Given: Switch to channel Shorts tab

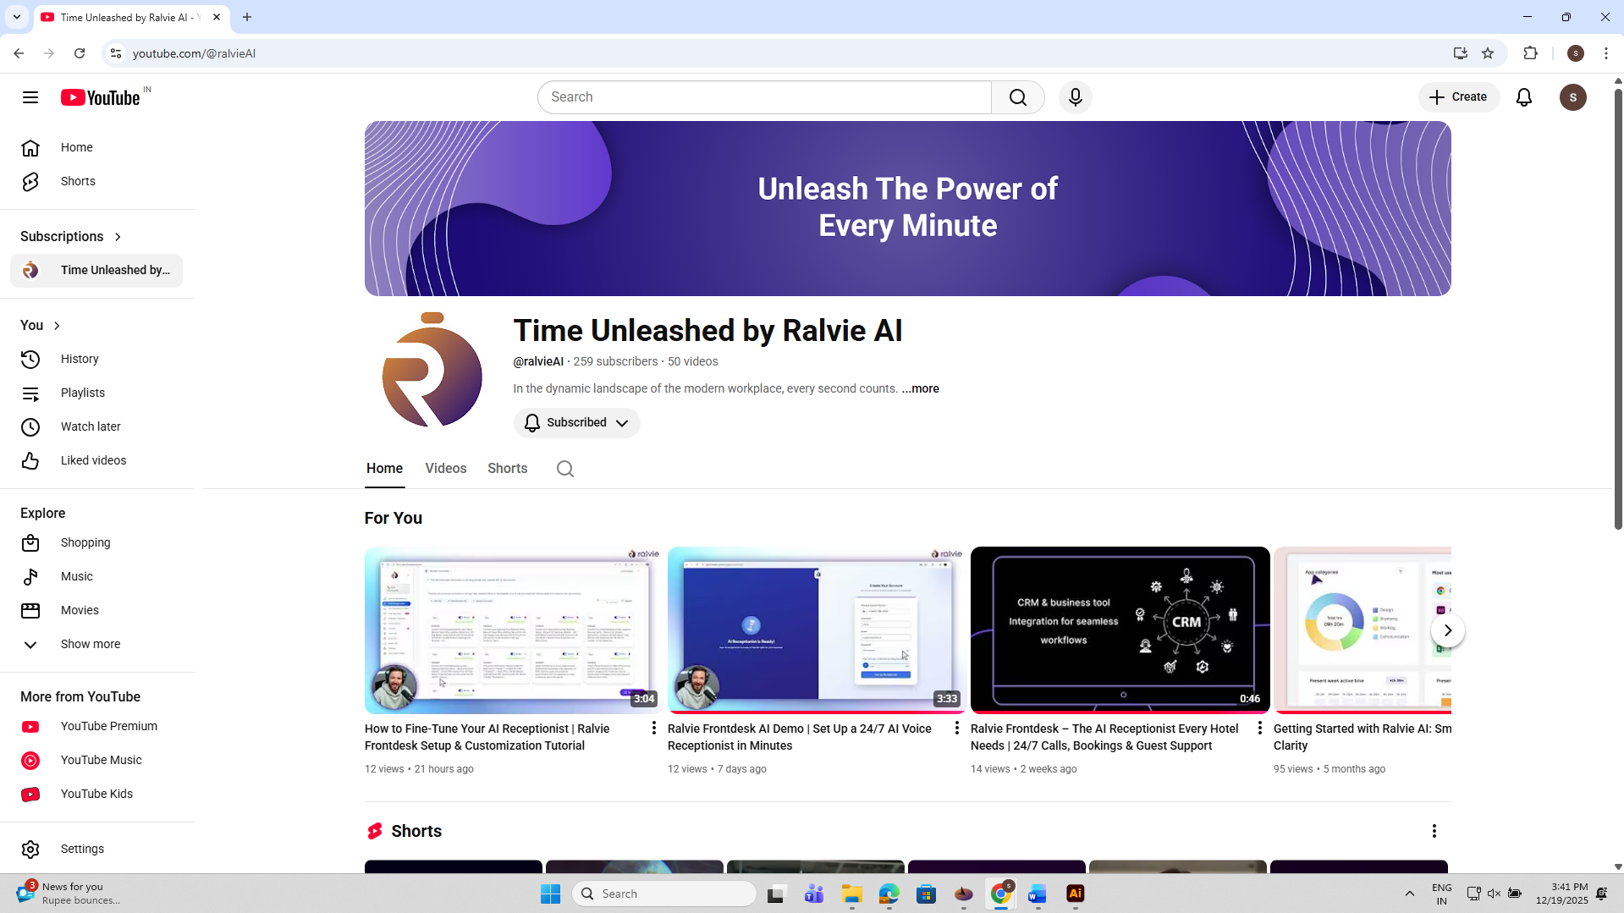Looking at the screenshot, I should (507, 469).
